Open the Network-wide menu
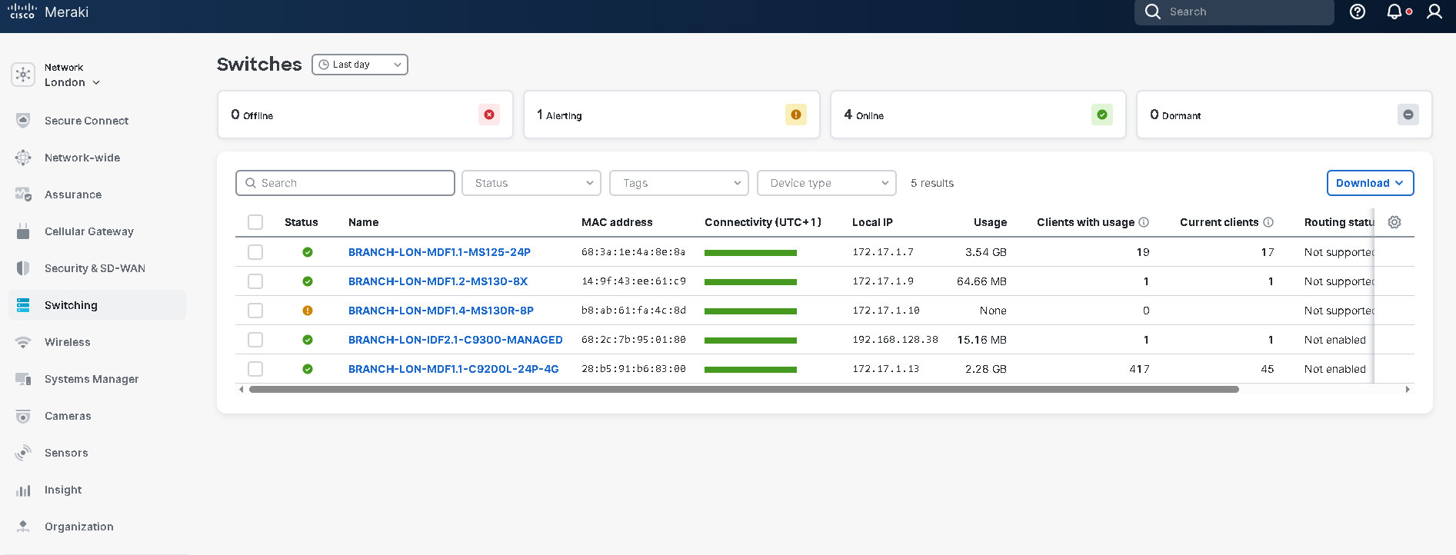The height and width of the screenshot is (555, 1456). coord(82,158)
